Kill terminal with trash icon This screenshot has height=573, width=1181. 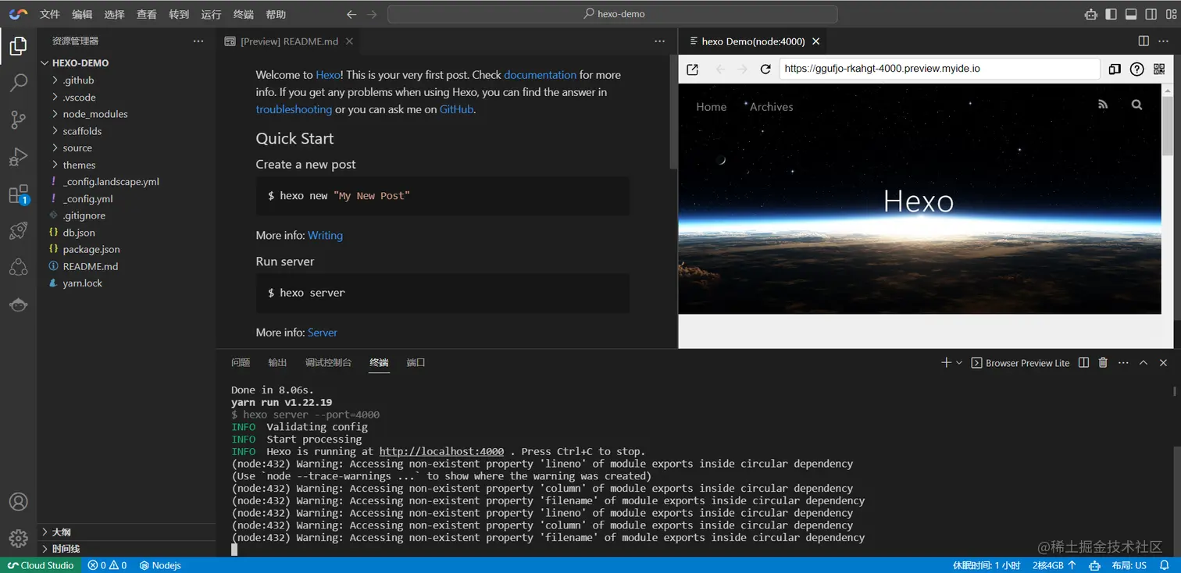click(x=1103, y=362)
